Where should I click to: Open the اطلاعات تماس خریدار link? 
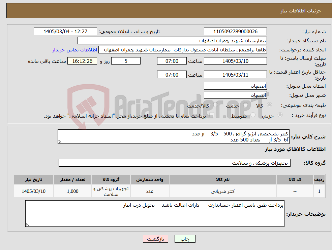[x=75, y=50]
